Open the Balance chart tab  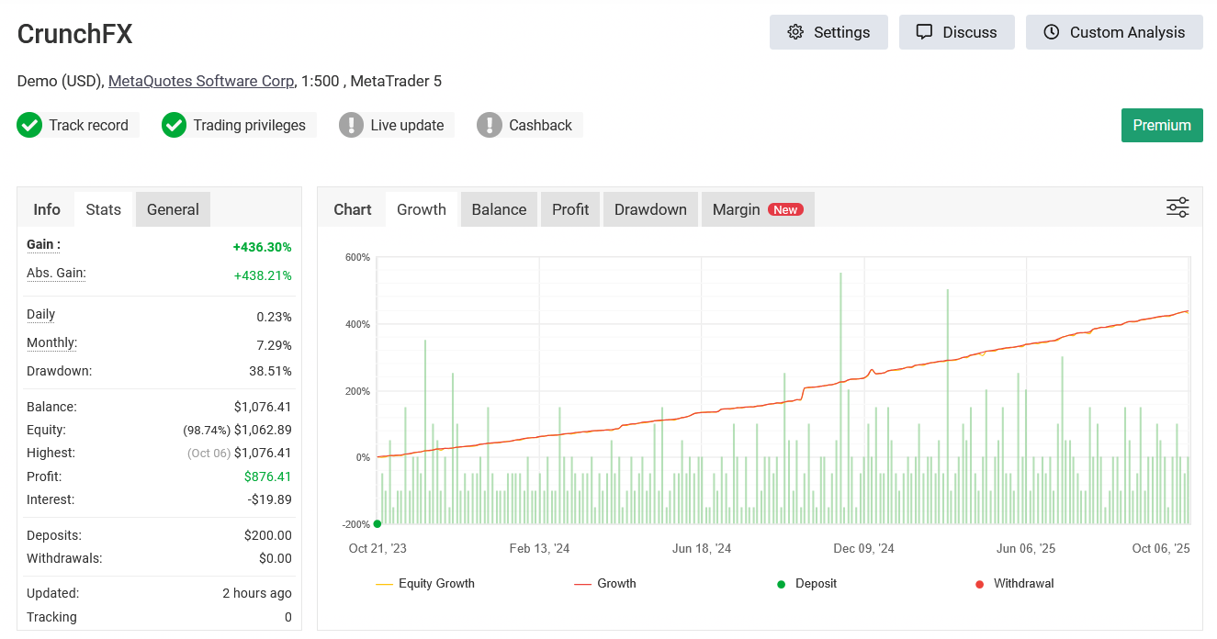click(499, 208)
